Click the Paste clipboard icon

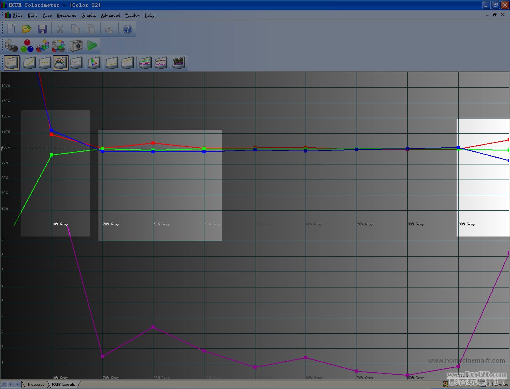(91, 29)
